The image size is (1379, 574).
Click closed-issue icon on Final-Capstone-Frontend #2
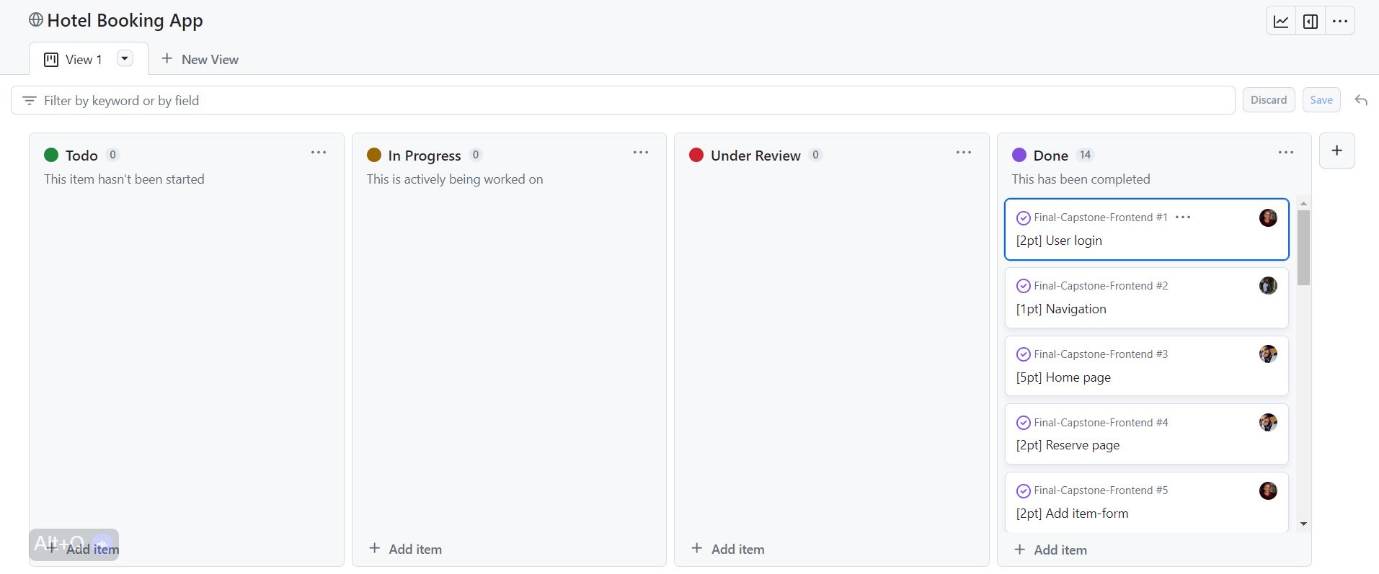tap(1023, 286)
